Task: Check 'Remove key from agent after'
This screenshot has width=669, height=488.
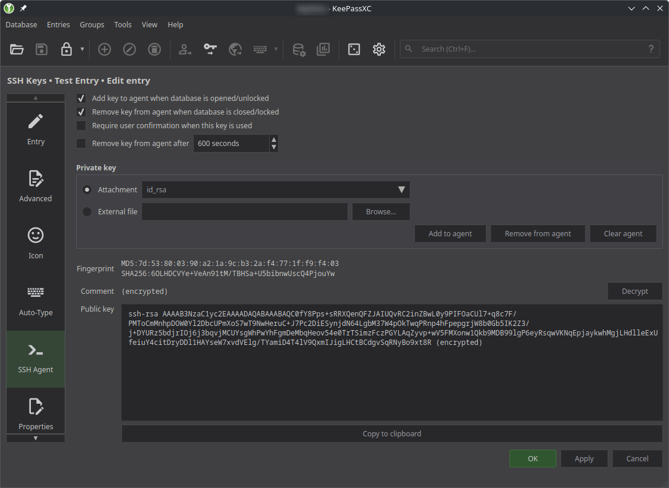Action: pyautogui.click(x=81, y=143)
